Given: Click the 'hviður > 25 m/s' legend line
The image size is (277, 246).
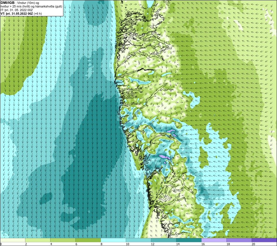Looking at the screenshot, I should [x=31, y=7].
